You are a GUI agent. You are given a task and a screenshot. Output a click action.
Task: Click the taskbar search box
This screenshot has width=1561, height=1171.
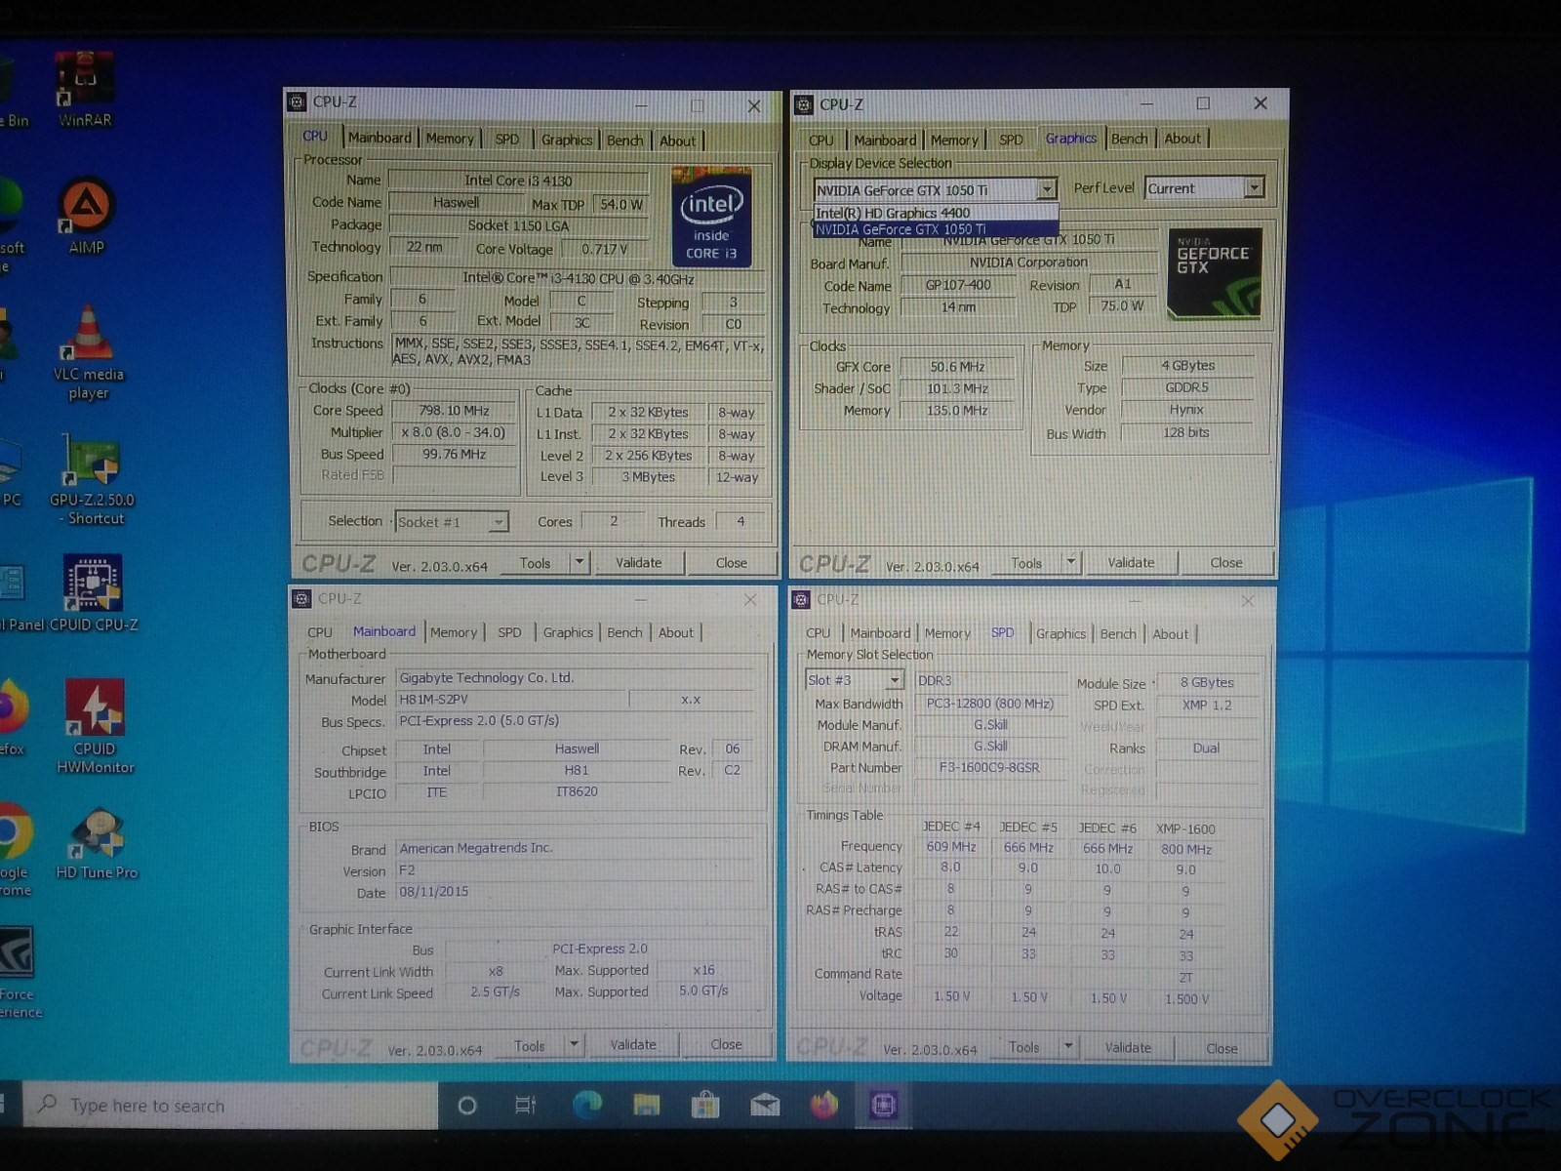[229, 1106]
